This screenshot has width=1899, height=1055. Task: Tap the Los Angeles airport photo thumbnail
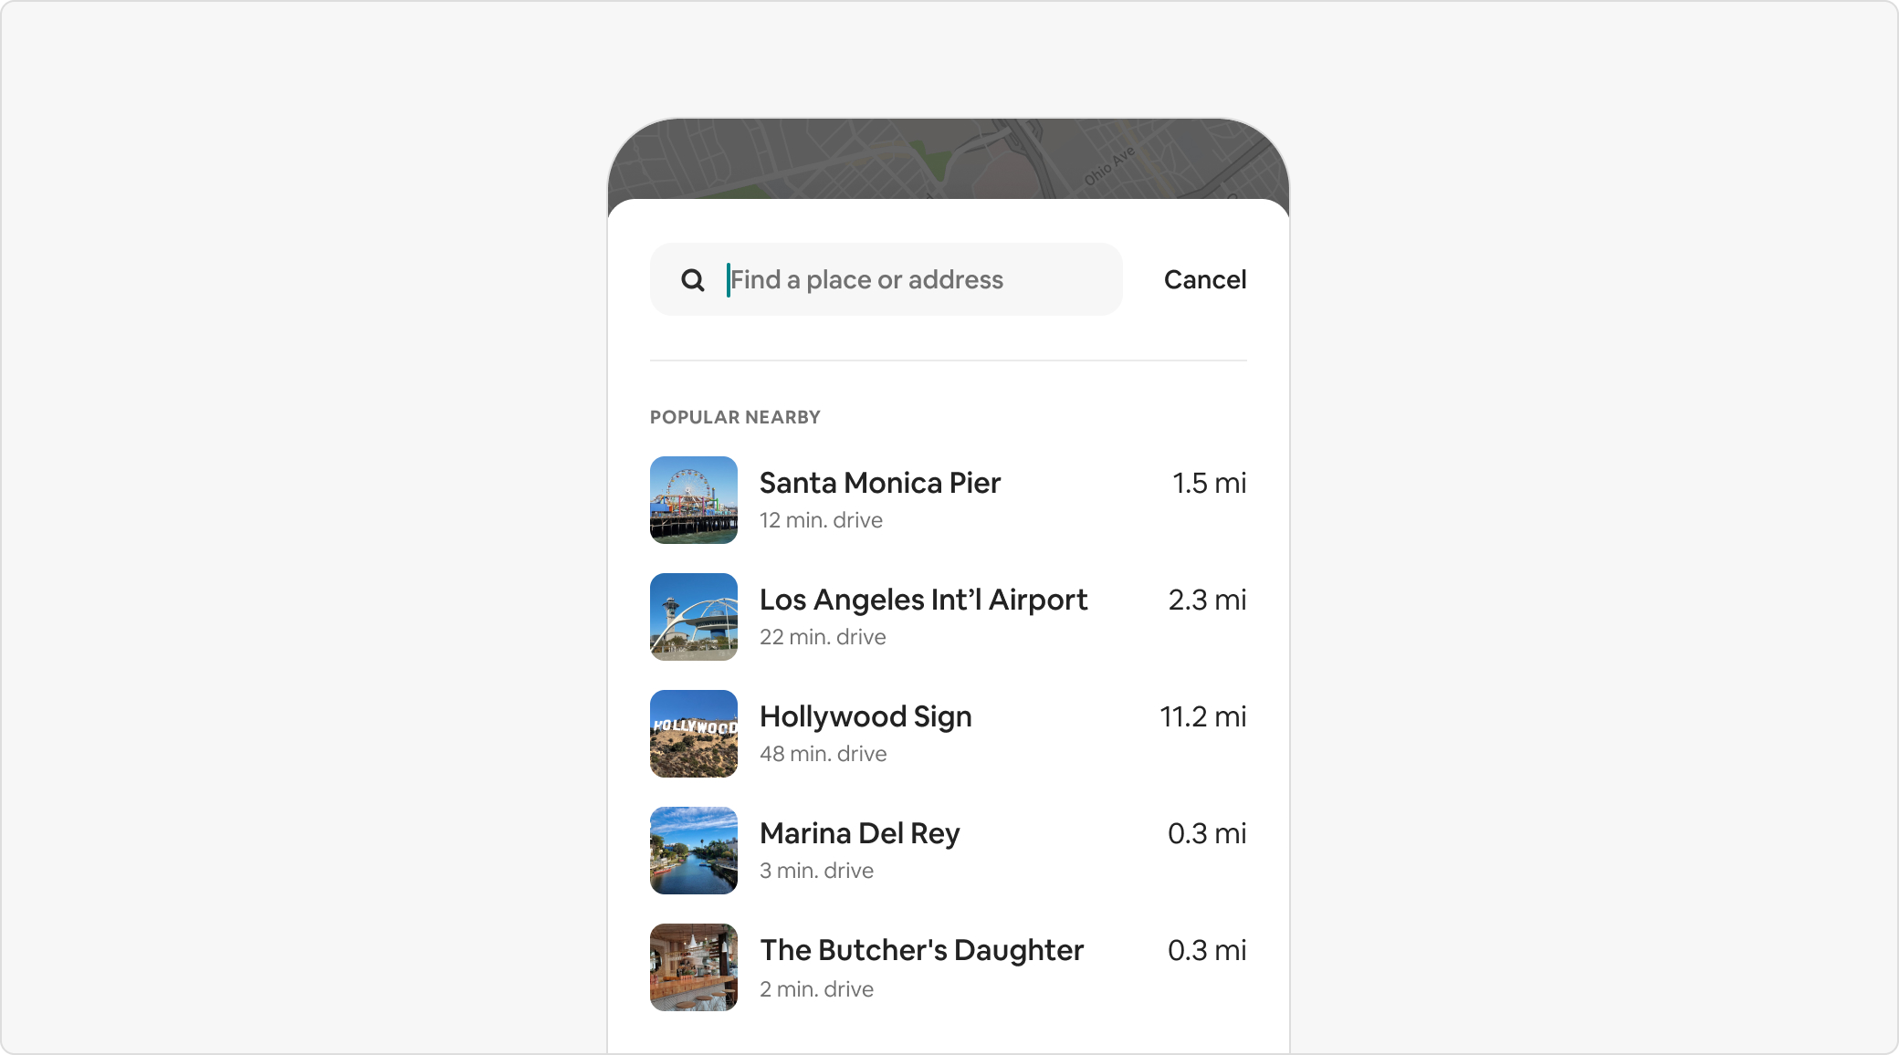[694, 617]
